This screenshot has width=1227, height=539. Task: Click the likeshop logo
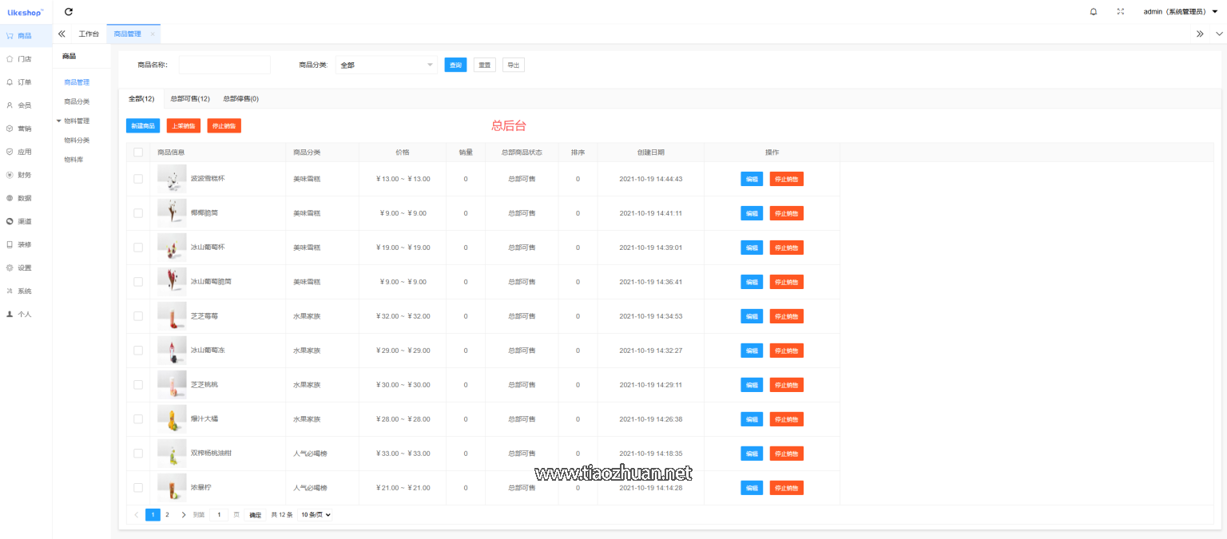click(26, 12)
